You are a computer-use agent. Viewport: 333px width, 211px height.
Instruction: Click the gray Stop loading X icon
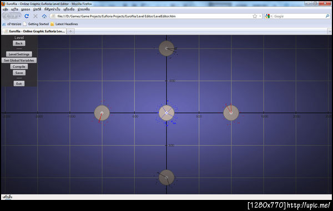tap(36, 16)
